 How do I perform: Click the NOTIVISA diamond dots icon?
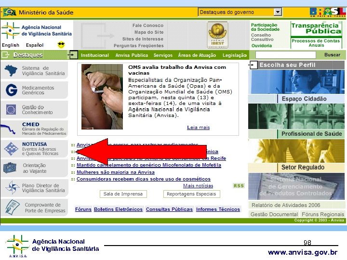click(11, 149)
